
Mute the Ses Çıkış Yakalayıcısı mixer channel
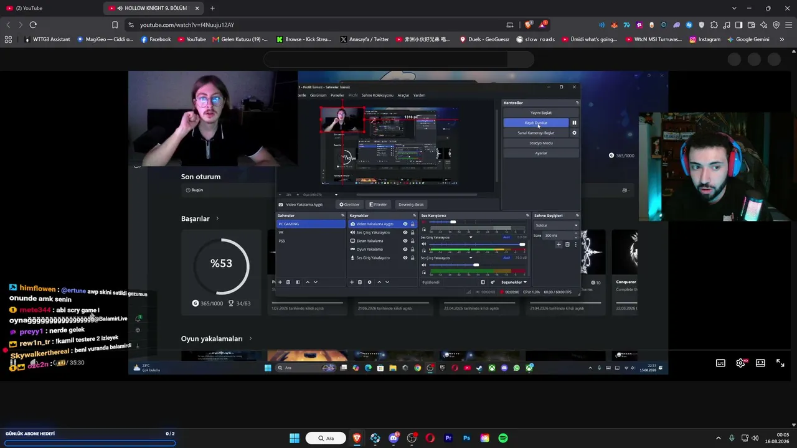coord(424,265)
